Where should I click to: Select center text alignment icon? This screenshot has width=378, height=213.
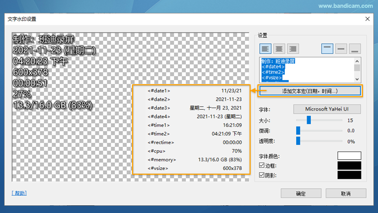click(x=279, y=49)
